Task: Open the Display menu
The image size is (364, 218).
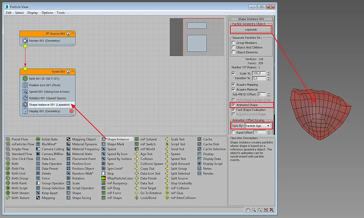Action: 33,13
